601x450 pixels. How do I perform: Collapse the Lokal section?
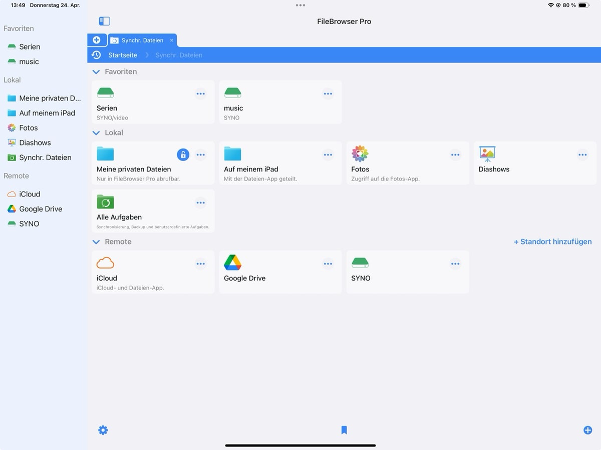(96, 133)
